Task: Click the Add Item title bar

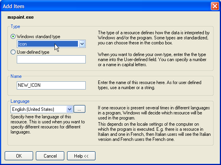Action: pos(106,6)
